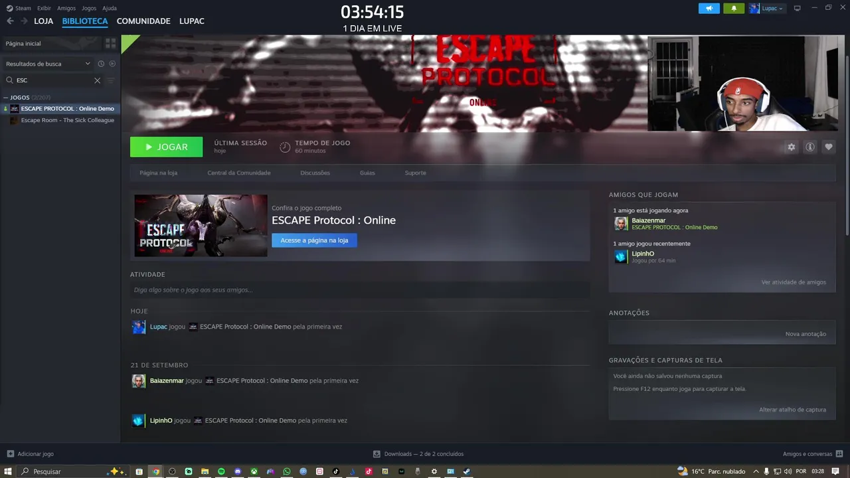
Task: Open the notifications bell button
Action: (x=734, y=8)
